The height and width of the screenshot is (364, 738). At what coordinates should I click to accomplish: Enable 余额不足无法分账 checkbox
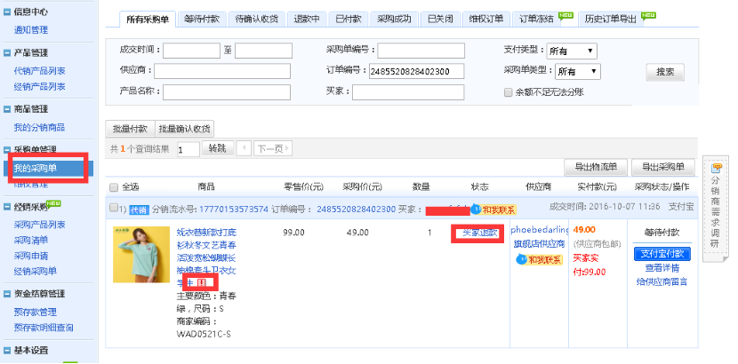[508, 92]
